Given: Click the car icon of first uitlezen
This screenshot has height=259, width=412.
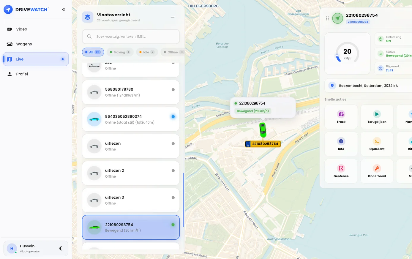Looking at the screenshot, I should [x=94, y=146].
